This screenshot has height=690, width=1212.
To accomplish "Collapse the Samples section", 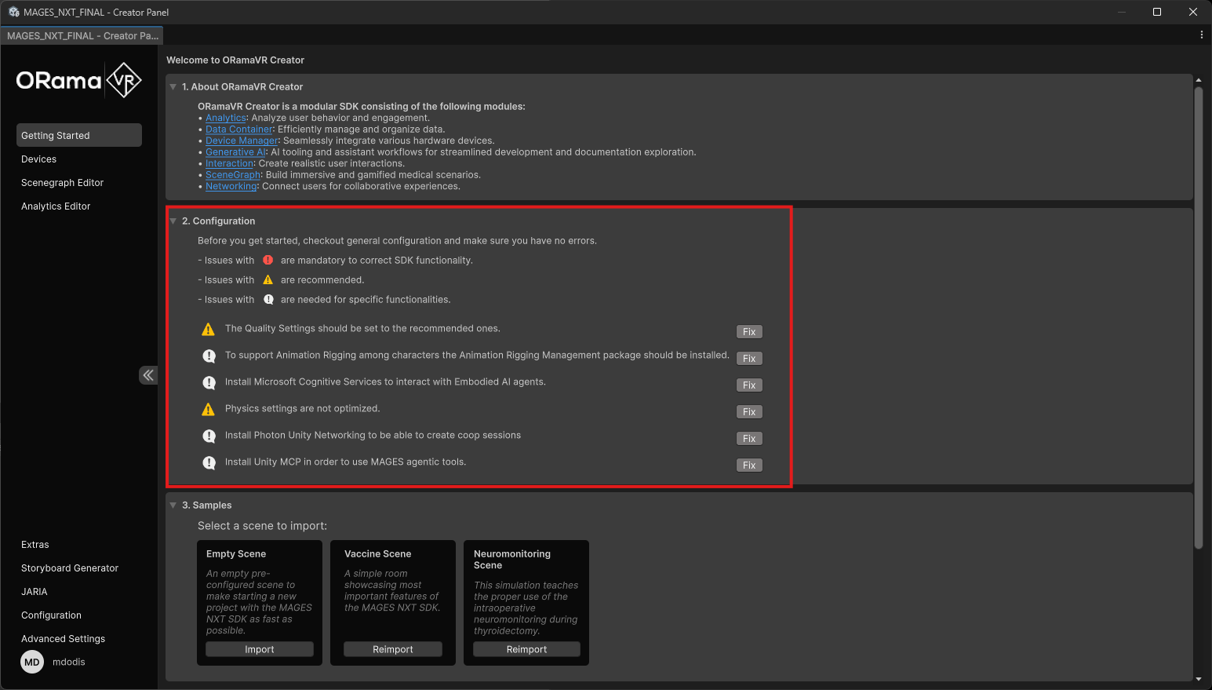I will [173, 506].
